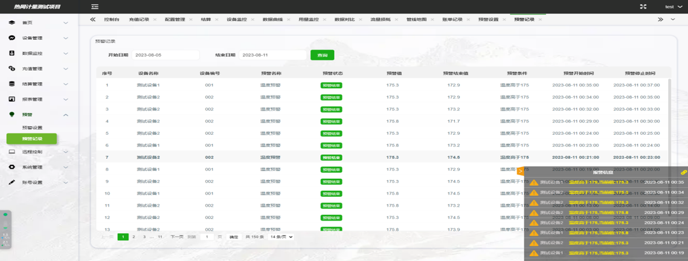Screen dimensions: 688x261
Task: Open the test user dropdown
Action: click(x=674, y=7)
